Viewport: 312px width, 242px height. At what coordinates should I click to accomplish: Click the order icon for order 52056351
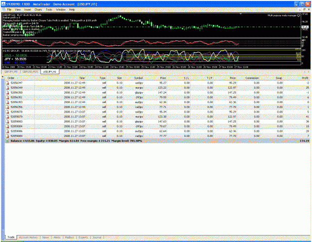tap(7, 98)
